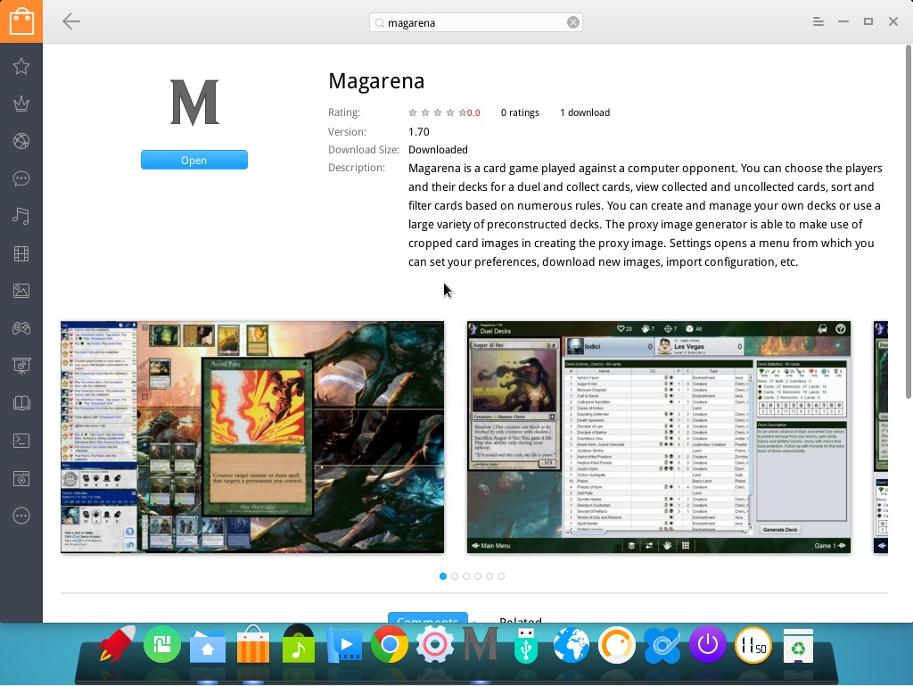This screenshot has height=686, width=913.
Task: Select the System tools category in sidebar
Action: (21, 478)
